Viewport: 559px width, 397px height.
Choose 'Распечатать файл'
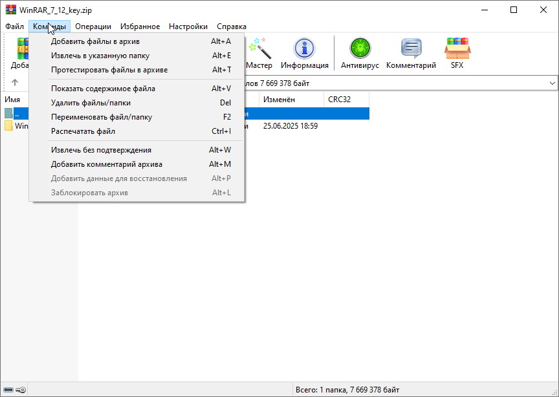[137, 131]
